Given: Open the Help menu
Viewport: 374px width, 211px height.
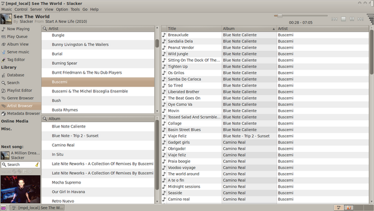Looking at the screenshot, I should [x=94, y=9].
